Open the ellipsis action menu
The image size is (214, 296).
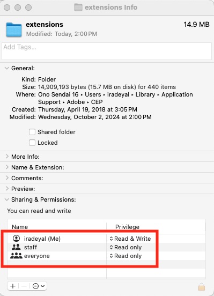[x=39, y=286]
